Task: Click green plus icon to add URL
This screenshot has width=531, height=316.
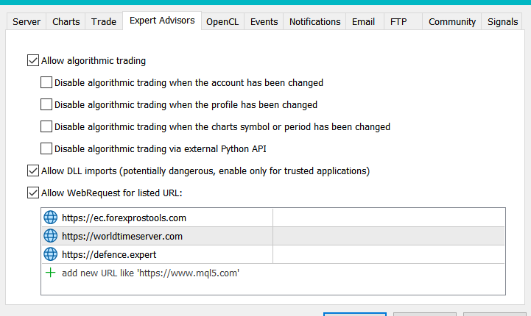Action: pyautogui.click(x=50, y=273)
